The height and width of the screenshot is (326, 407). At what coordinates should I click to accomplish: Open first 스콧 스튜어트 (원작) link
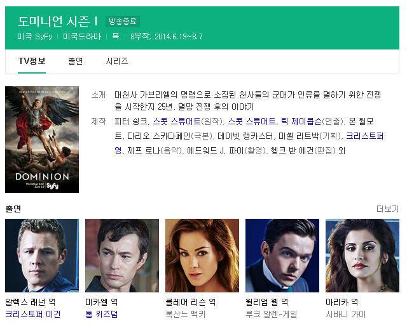point(177,121)
